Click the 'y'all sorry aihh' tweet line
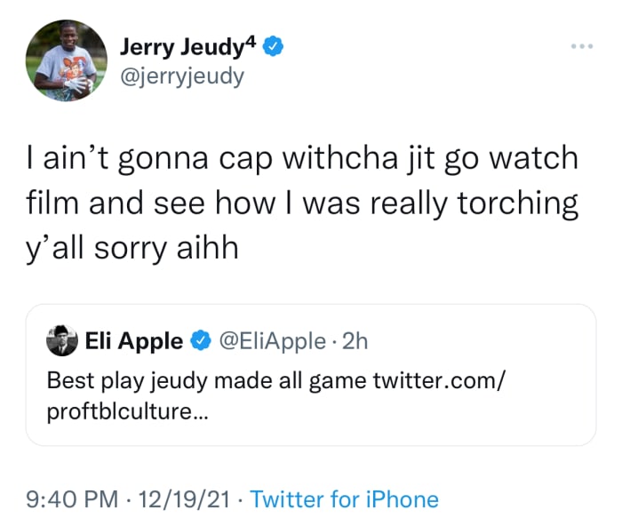 coord(135,244)
